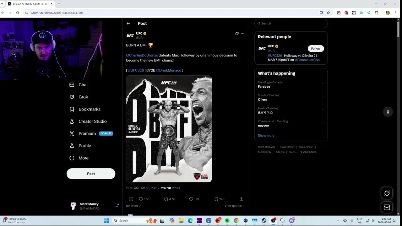Bookmark this page with the star icon
The width and height of the screenshot is (402, 226).
click(x=328, y=13)
